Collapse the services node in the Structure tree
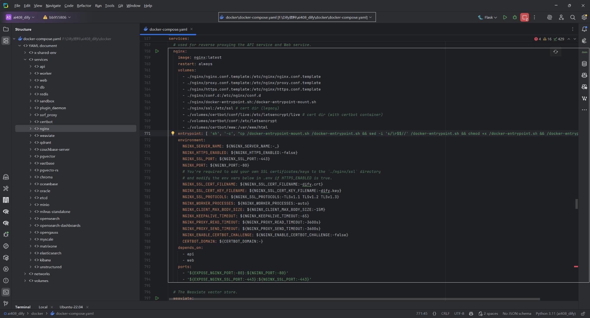Image resolution: width=590 pixels, height=318 pixels. click(x=25, y=60)
